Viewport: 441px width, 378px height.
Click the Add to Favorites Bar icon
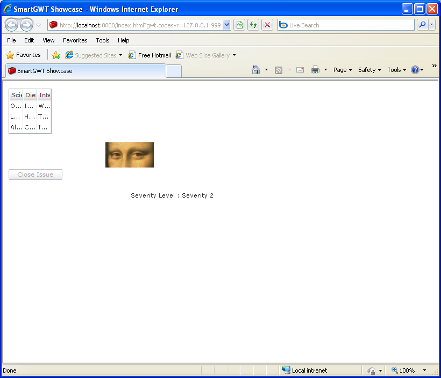56,55
